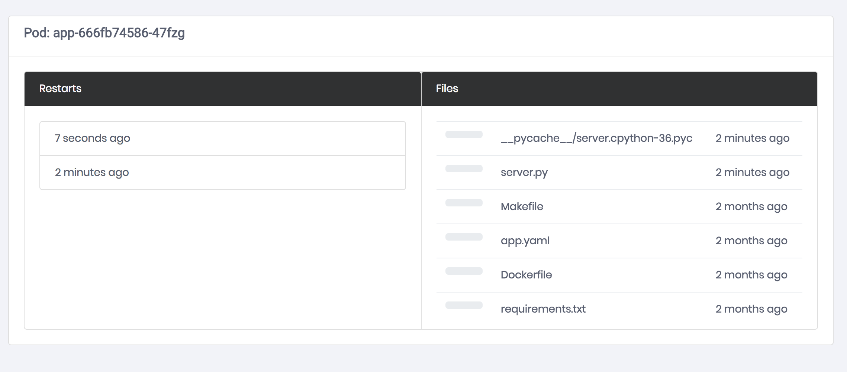847x372 pixels.
Task: Click the gray badge beside Makefile
Action: [464, 203]
